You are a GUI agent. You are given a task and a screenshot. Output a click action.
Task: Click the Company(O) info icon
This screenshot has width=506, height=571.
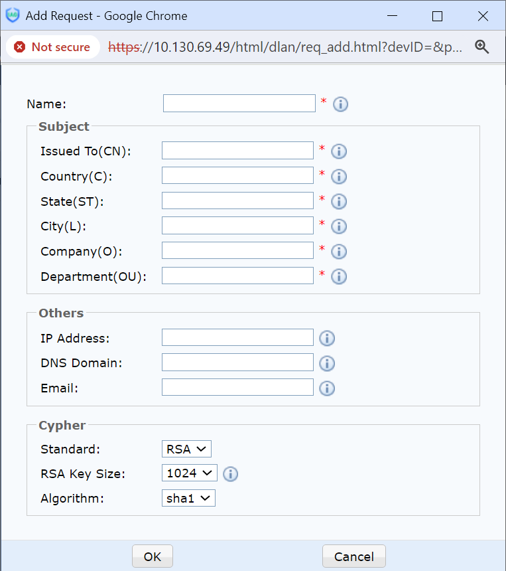coord(339,252)
